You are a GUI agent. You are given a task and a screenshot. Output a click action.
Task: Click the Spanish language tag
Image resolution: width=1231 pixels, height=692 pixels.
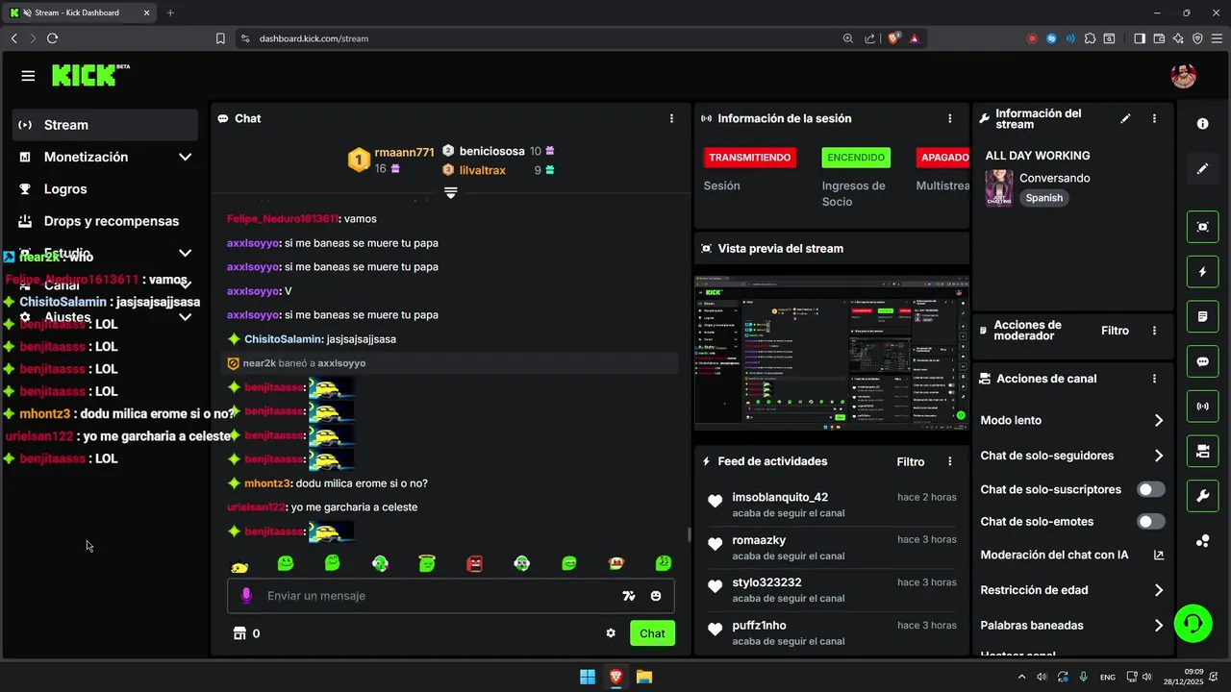coord(1043,198)
